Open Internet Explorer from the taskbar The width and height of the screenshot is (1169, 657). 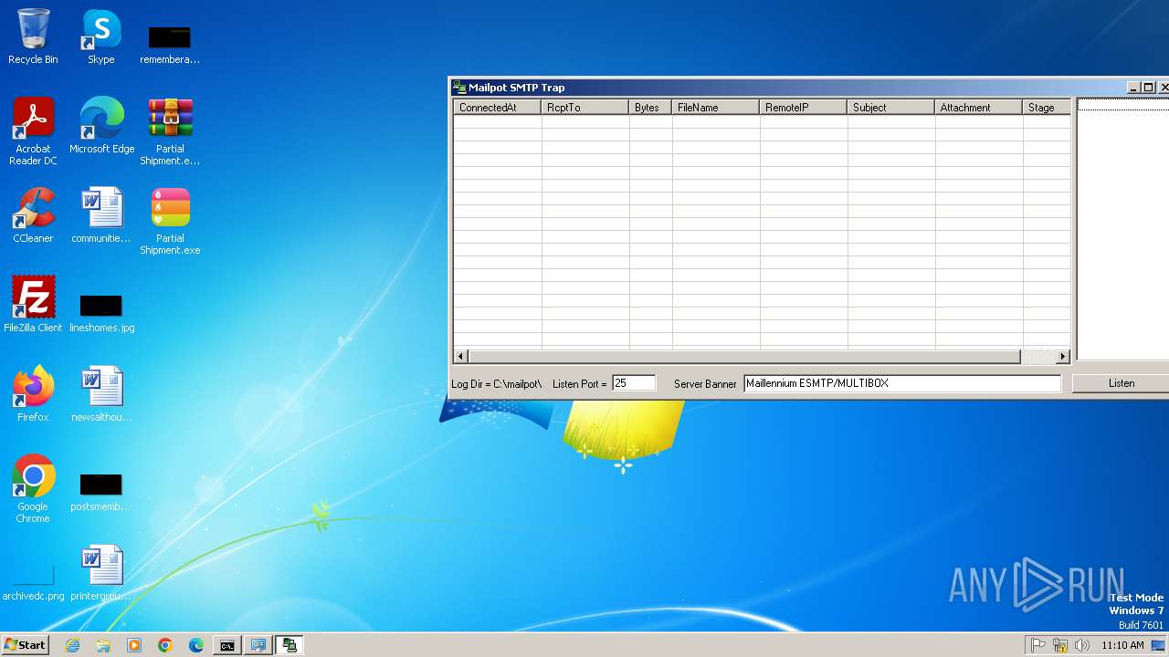pos(73,645)
